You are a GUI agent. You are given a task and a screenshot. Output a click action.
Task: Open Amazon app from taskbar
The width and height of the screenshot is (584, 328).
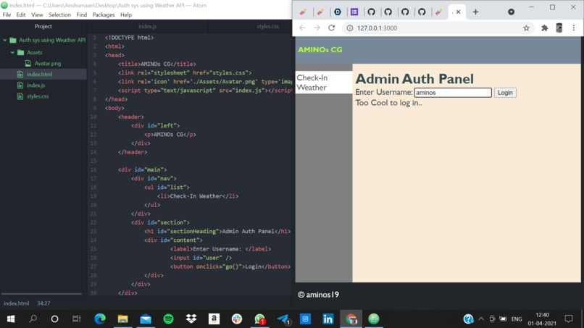[x=214, y=319]
